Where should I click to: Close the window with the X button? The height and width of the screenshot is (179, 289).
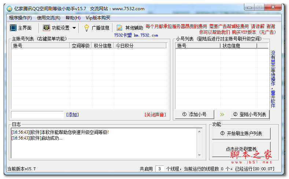273,7
